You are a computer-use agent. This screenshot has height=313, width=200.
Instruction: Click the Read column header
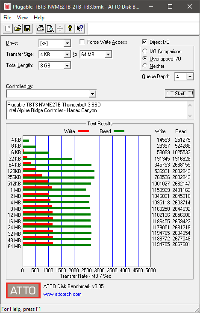click(x=181, y=131)
